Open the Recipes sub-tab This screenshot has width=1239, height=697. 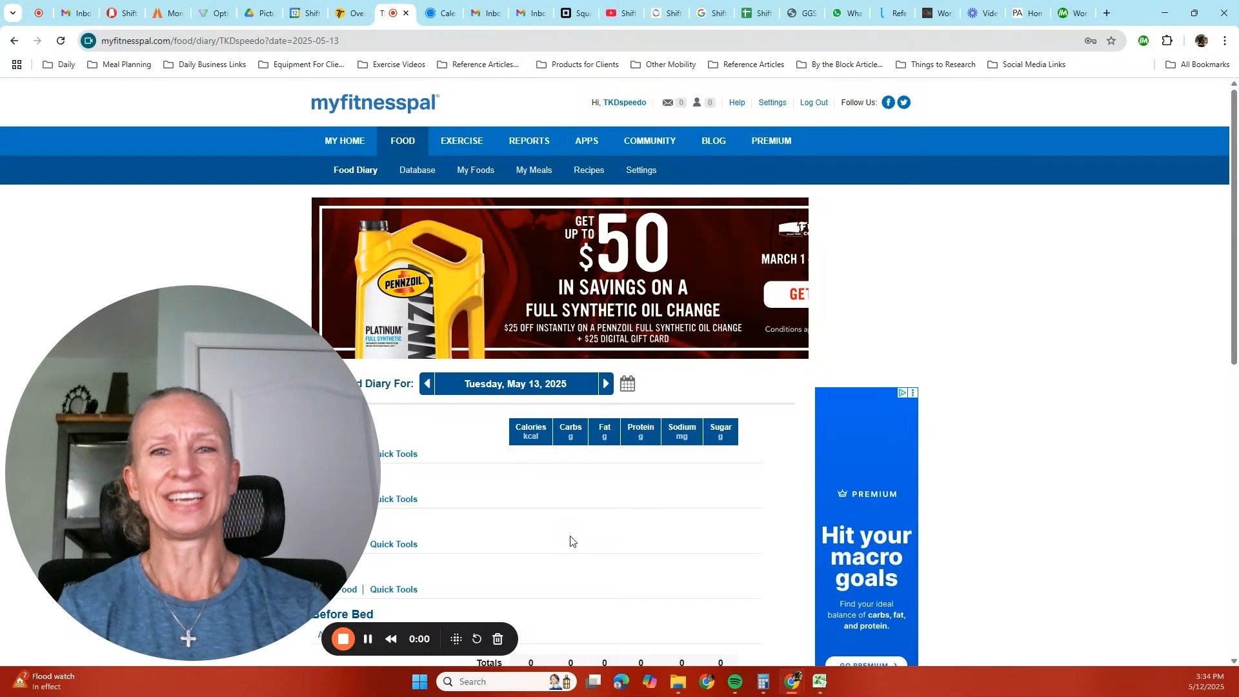tap(589, 170)
